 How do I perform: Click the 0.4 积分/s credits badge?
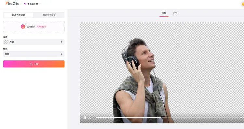click(42, 27)
